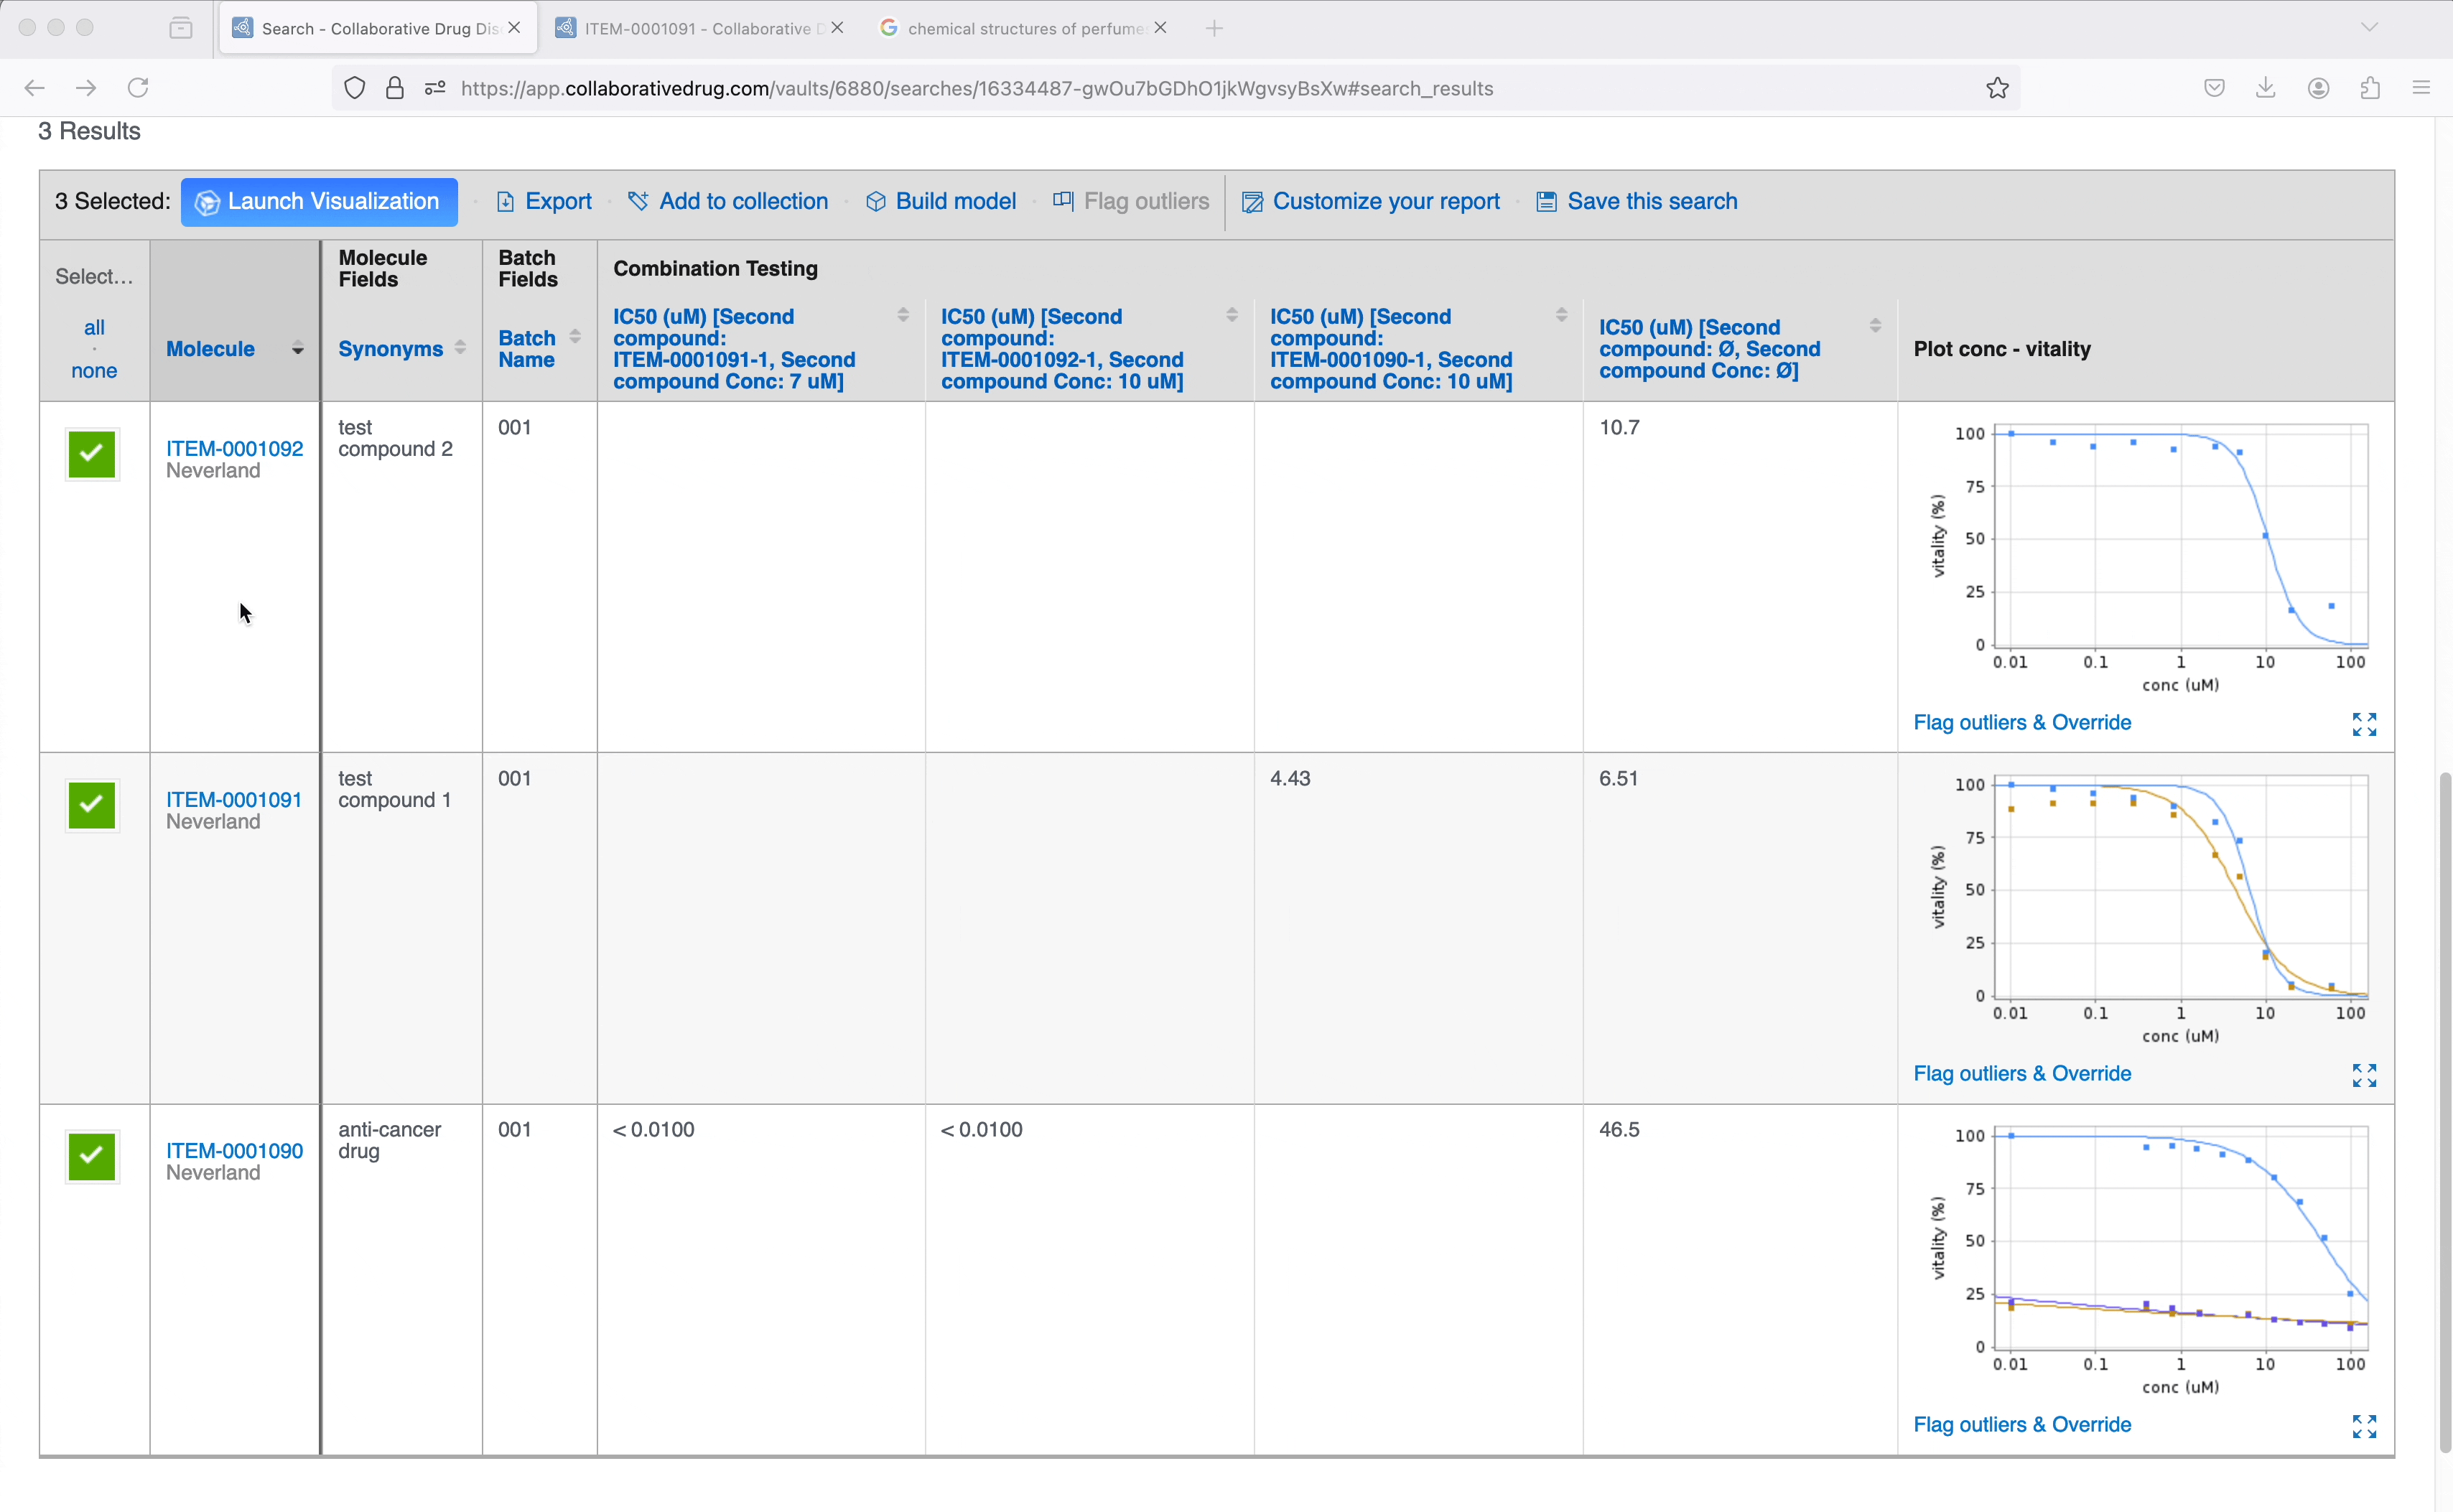Click the ITEM-0001091 vitality plot thumbnail

2147,909
